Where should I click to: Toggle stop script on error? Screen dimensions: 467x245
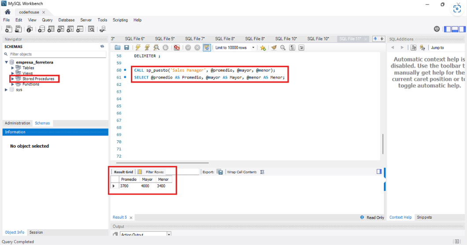177,48
